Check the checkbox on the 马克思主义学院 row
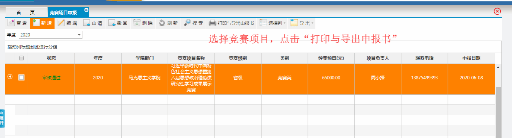The height and width of the screenshot is (138, 512). coord(21,77)
